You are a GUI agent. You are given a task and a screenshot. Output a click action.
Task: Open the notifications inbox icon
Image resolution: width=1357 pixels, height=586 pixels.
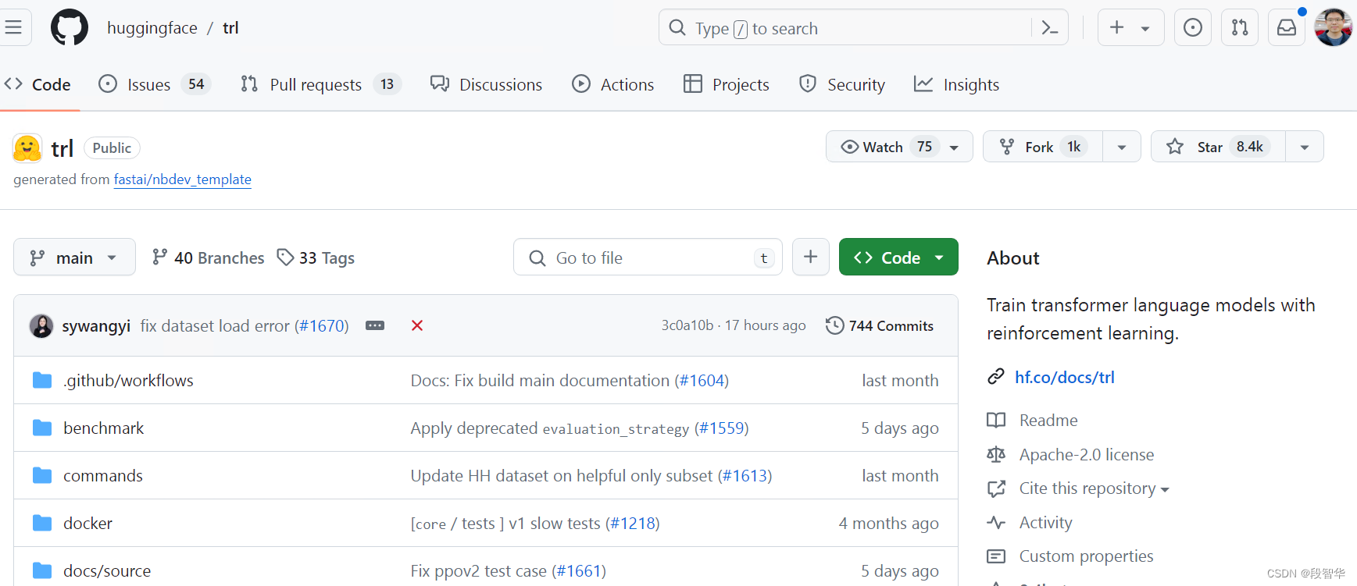[x=1287, y=27]
